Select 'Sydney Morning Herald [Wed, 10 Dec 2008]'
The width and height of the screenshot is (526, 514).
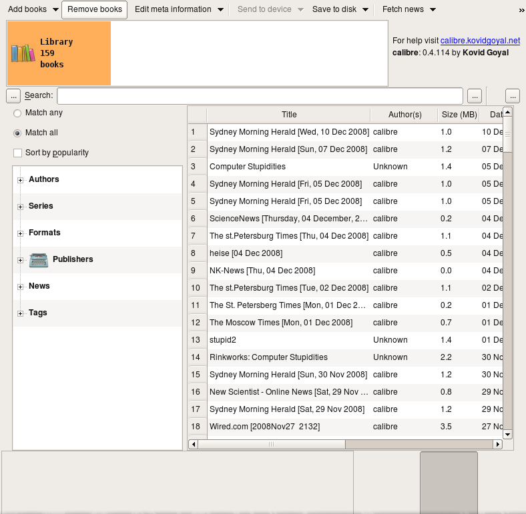(289, 133)
